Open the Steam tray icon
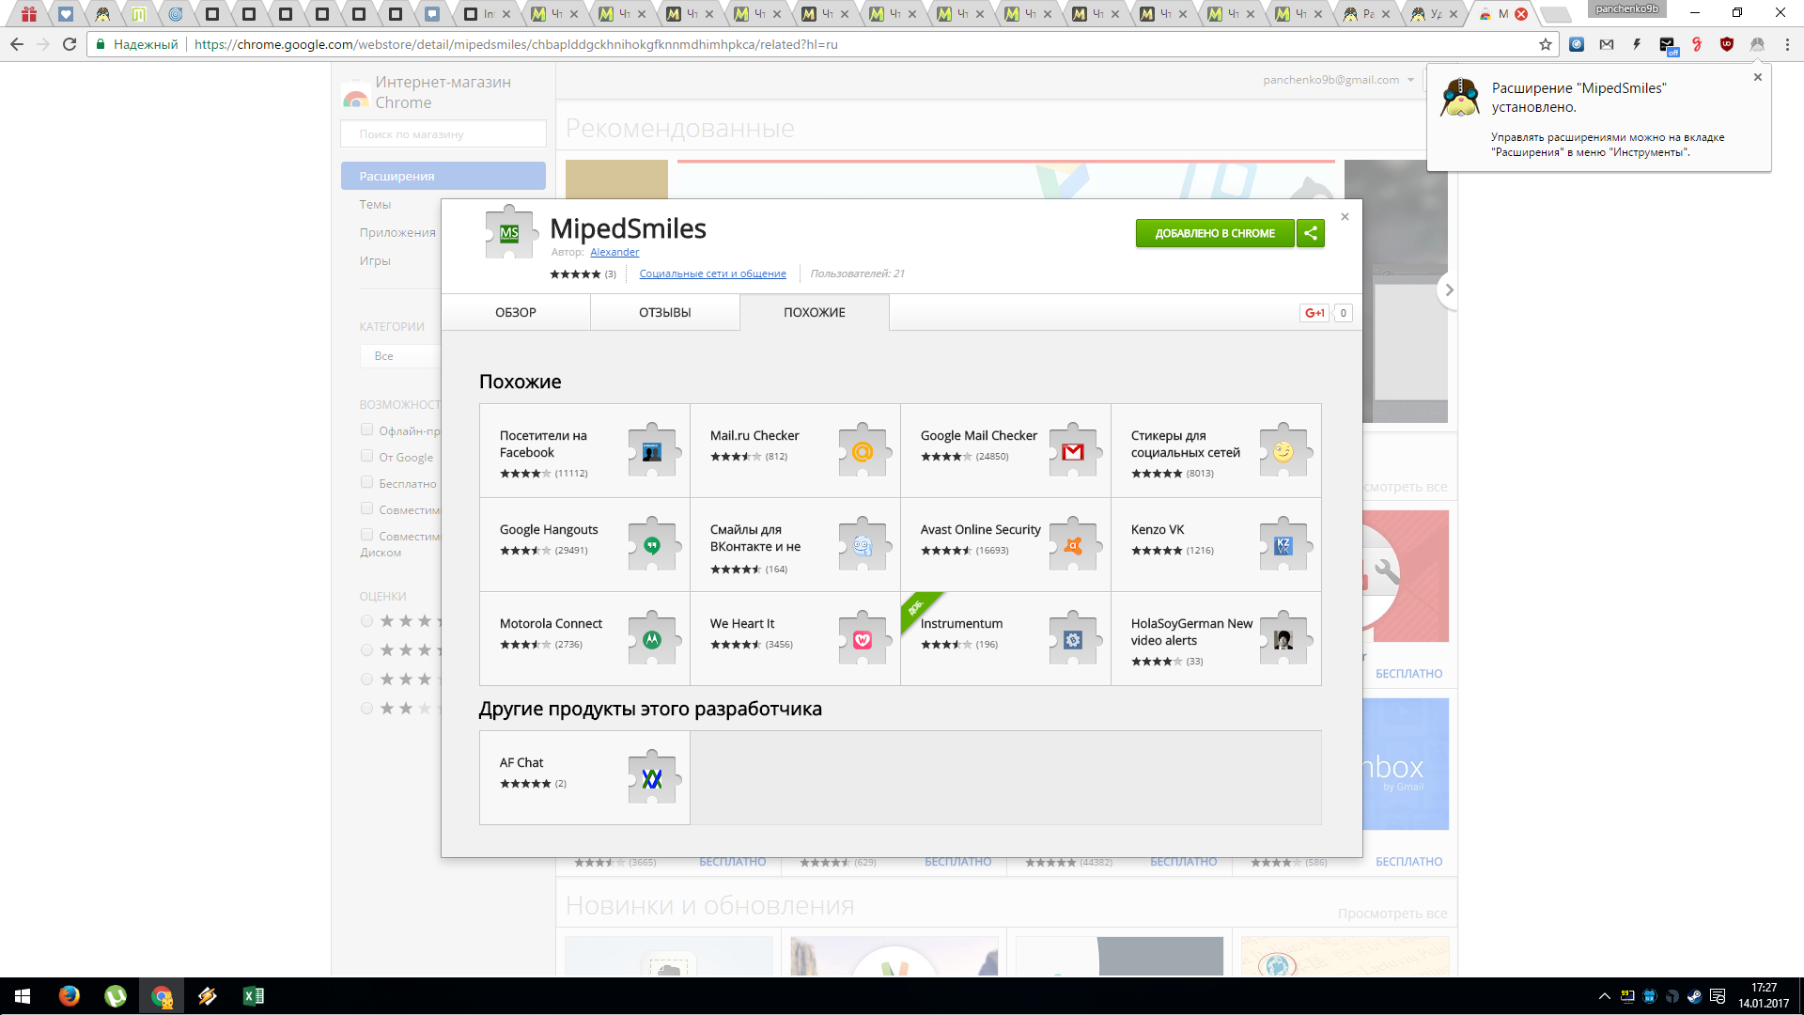 [x=1695, y=996]
